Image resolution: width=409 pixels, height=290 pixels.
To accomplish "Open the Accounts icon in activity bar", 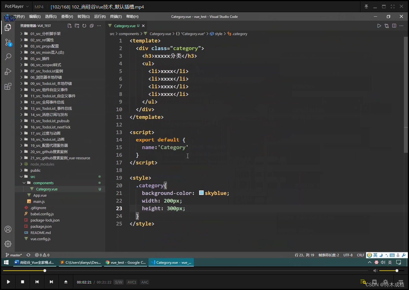I will tap(8, 229).
